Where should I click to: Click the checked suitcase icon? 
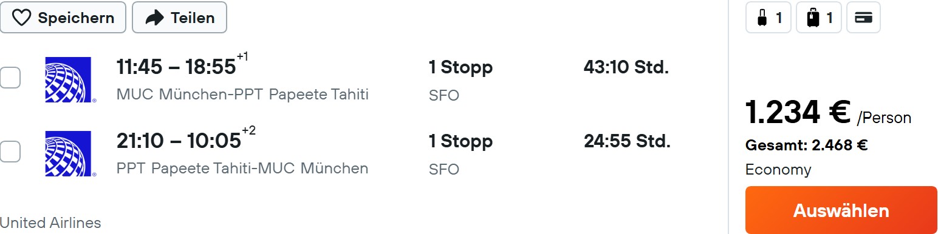click(x=812, y=18)
